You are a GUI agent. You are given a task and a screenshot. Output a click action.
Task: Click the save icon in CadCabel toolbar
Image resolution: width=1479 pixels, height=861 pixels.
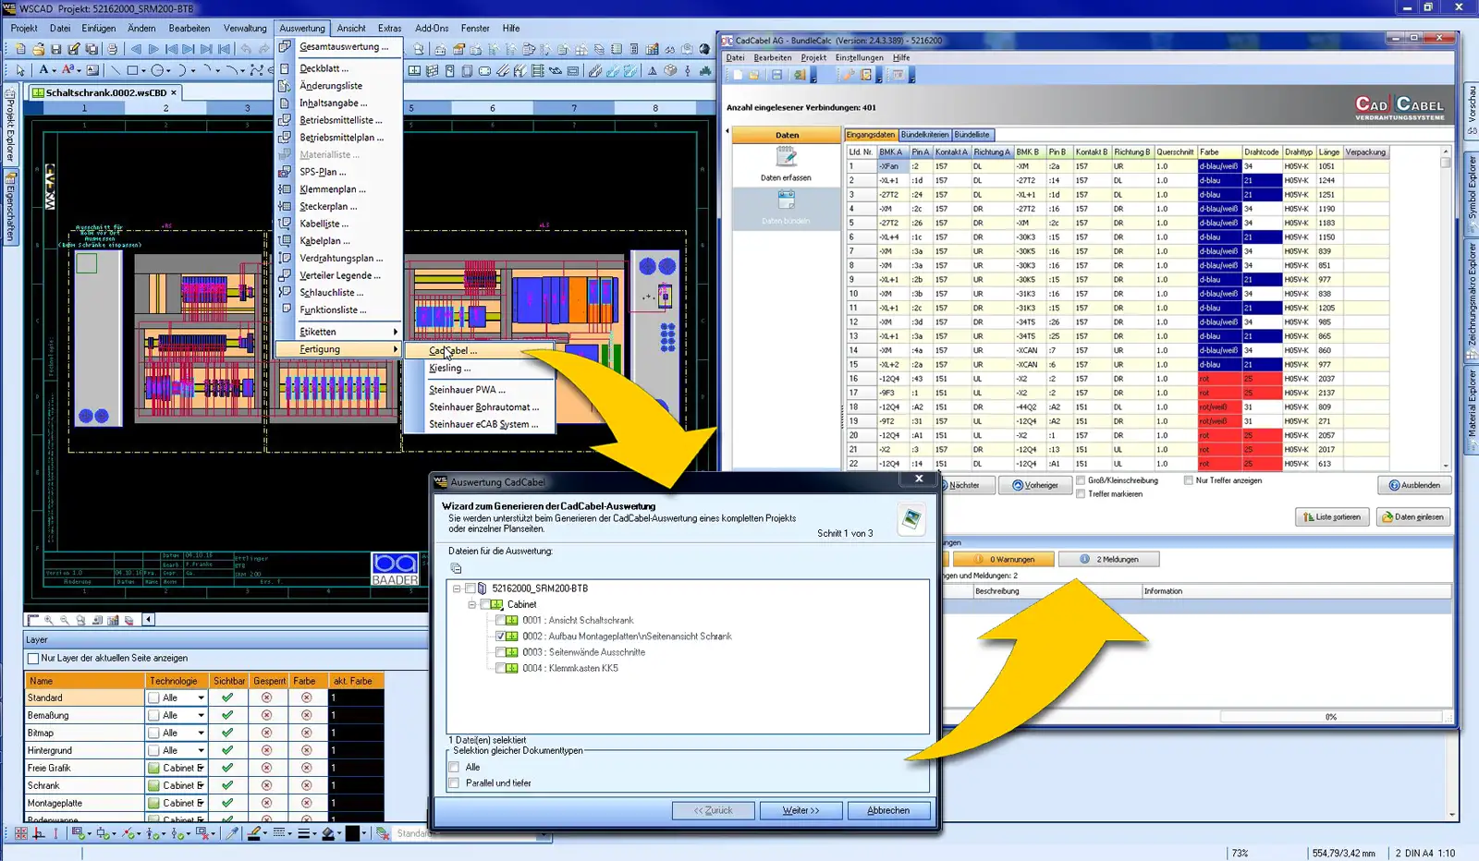tap(776, 75)
